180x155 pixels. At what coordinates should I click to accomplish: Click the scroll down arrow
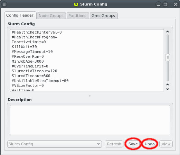168,89
